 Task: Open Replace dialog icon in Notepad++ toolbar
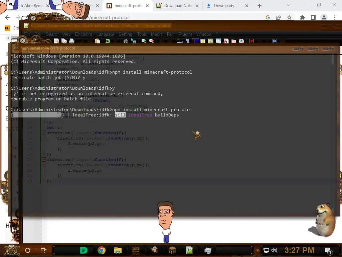134,41
